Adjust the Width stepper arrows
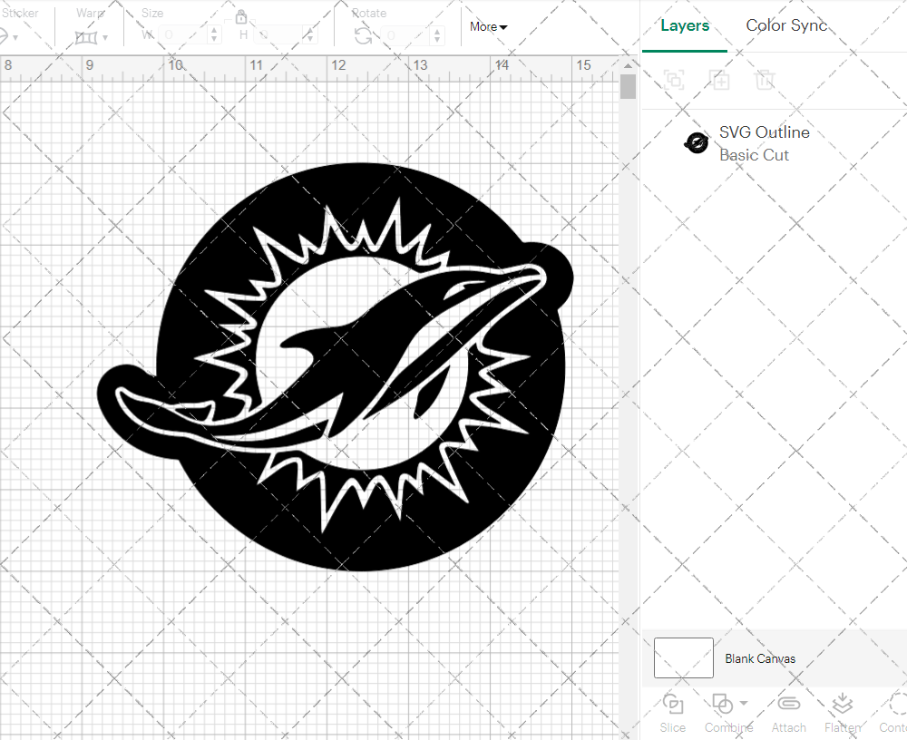 coord(214,34)
